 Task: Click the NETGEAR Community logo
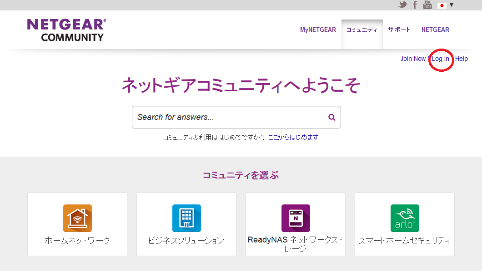coord(67,30)
